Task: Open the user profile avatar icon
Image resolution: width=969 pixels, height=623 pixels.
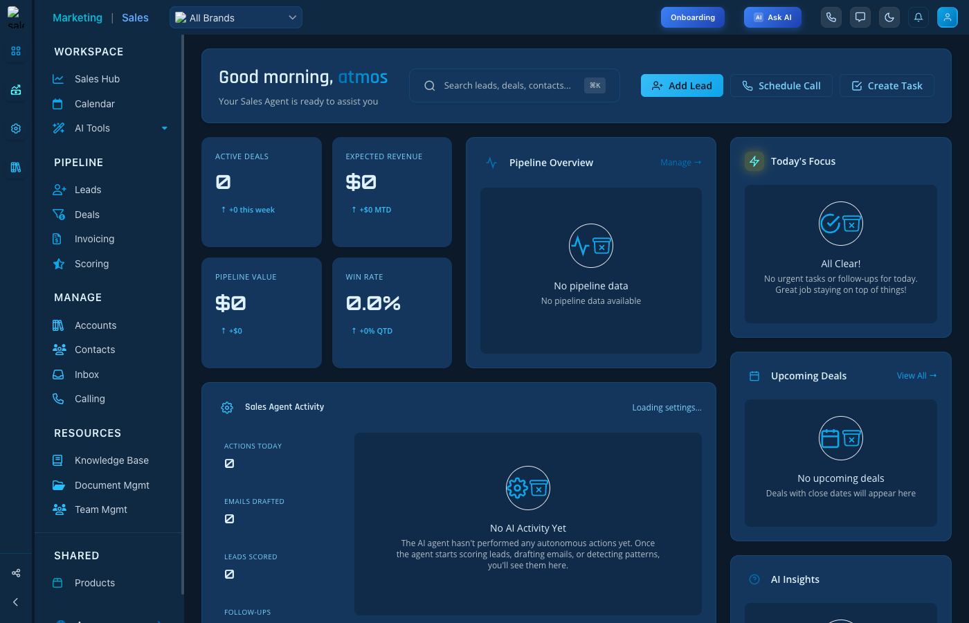Action: click(x=948, y=17)
